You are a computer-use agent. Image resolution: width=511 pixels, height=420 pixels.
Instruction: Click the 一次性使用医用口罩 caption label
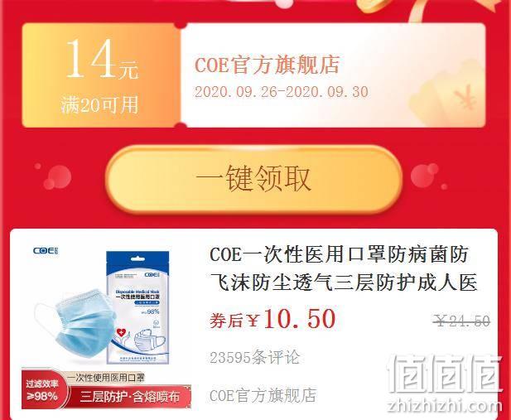(105, 378)
